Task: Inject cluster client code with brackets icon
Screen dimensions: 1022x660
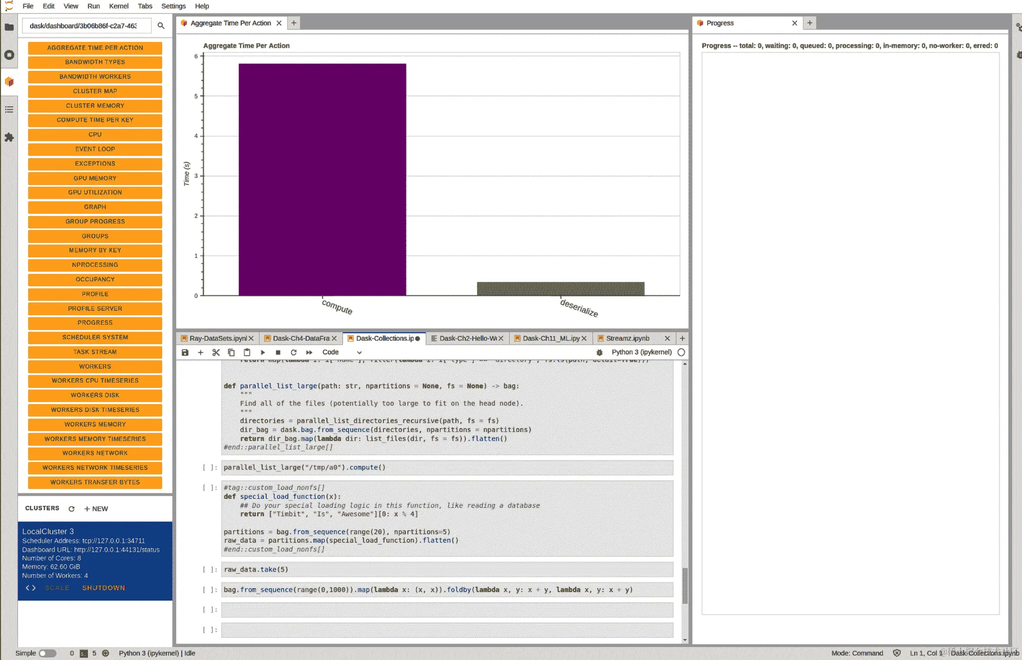Action: coord(30,588)
